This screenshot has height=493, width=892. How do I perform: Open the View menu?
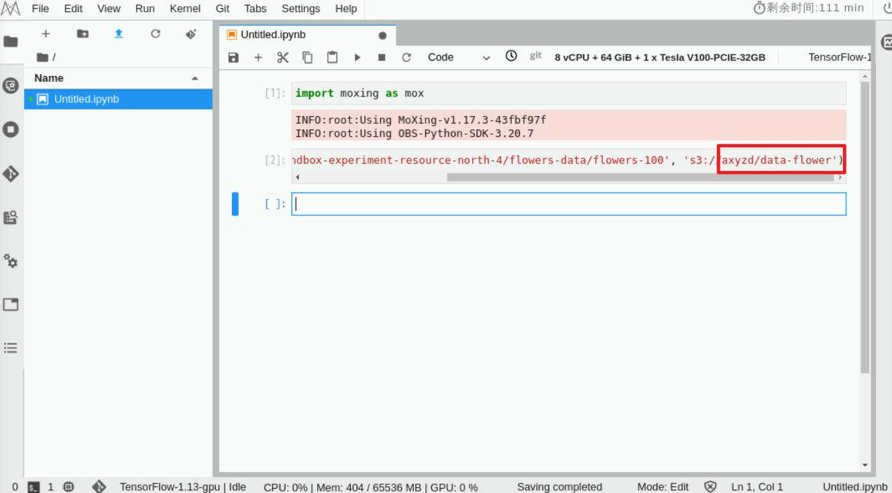coord(109,9)
